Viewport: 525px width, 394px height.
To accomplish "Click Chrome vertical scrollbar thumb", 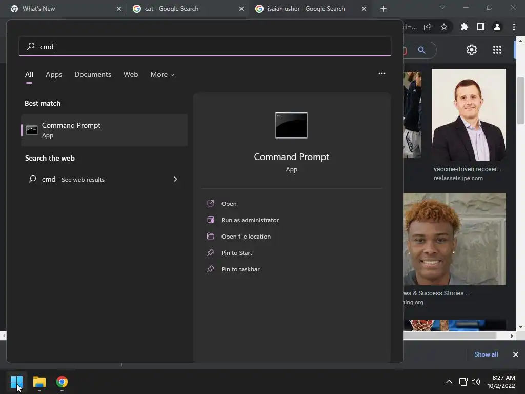I will [x=520, y=101].
